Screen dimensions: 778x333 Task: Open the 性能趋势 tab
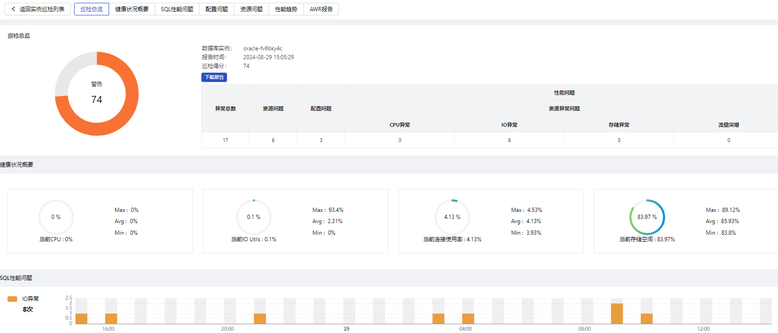[x=286, y=9]
